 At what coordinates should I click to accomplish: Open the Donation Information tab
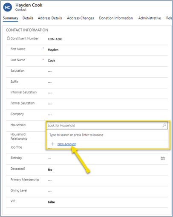click(x=116, y=18)
